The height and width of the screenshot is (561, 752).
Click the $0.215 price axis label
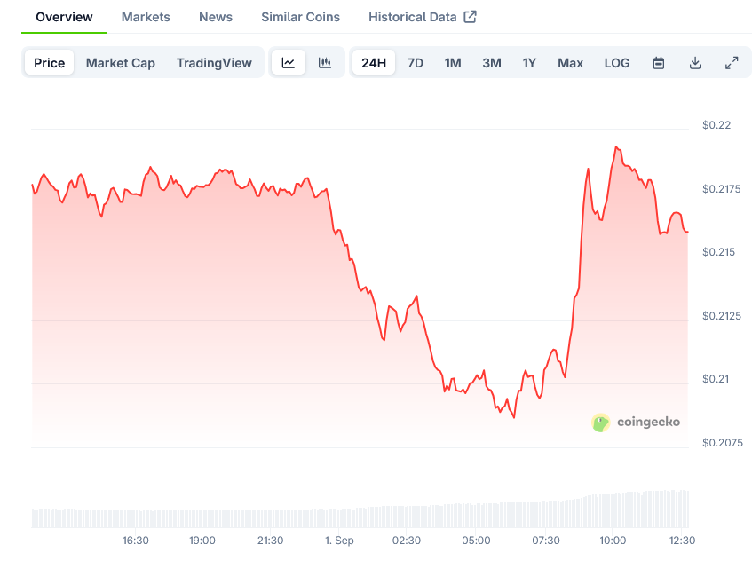pos(718,252)
